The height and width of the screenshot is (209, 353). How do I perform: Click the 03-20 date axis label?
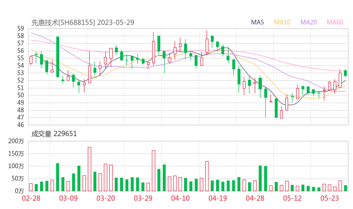tap(106, 198)
